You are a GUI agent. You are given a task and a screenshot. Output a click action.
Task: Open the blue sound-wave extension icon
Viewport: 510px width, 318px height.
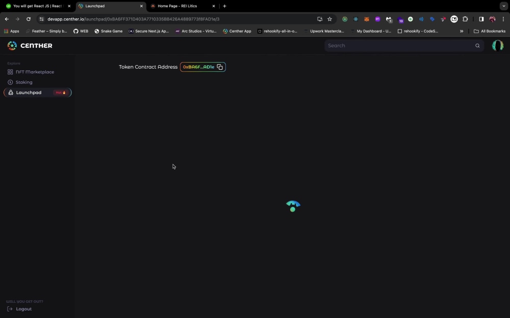click(421, 19)
